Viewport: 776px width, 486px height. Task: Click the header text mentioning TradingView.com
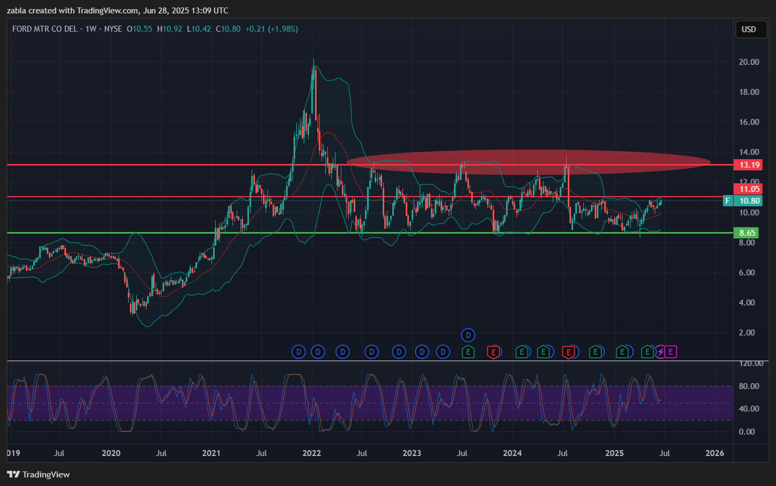117,10
